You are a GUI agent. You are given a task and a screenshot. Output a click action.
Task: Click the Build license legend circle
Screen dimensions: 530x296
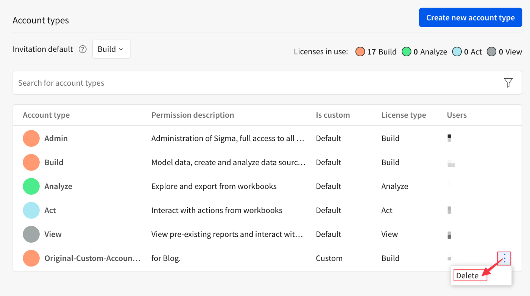[x=360, y=52]
